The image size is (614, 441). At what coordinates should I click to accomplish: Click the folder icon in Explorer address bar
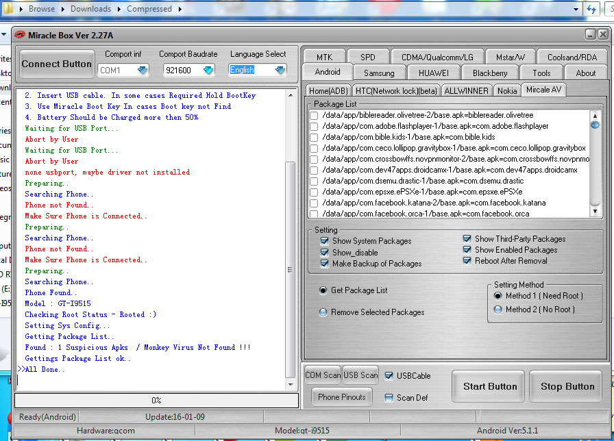[8, 8]
